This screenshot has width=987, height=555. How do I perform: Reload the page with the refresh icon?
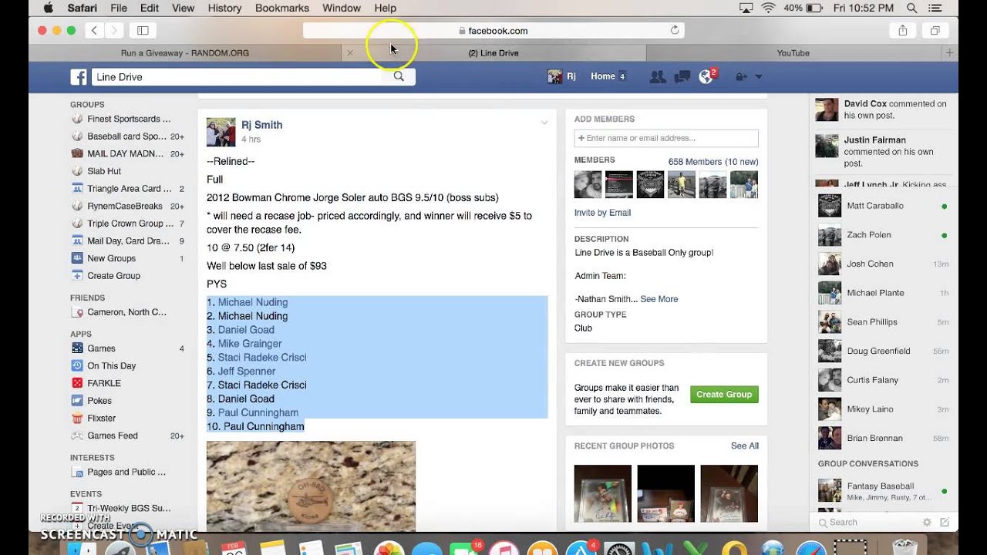click(675, 31)
